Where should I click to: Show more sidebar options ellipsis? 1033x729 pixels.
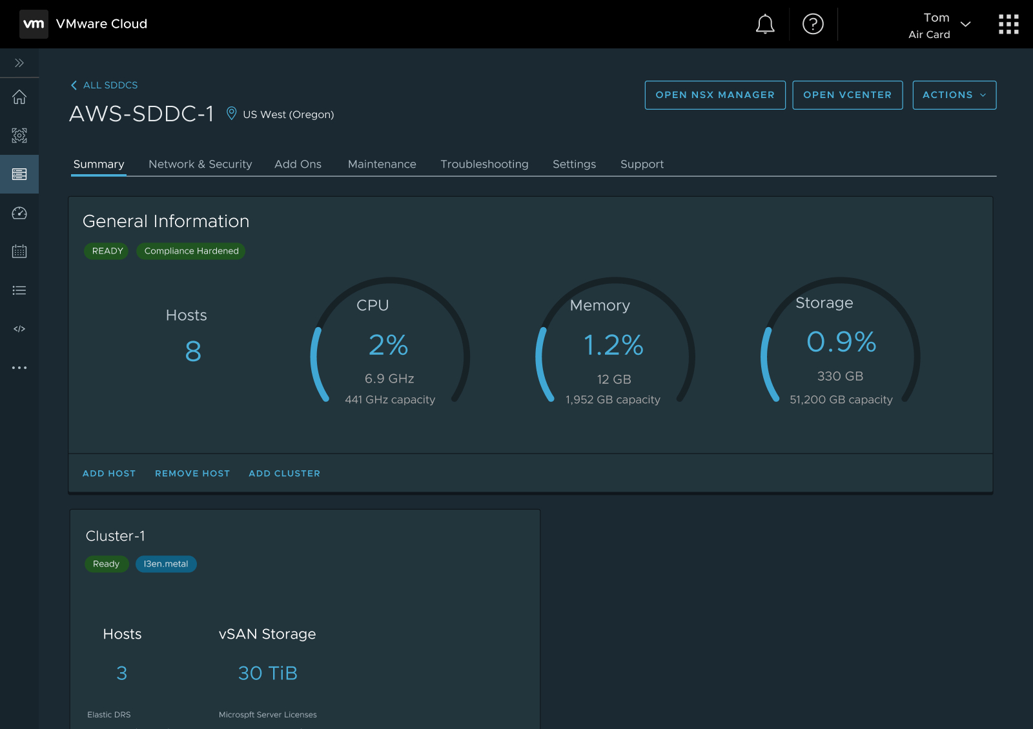(19, 368)
